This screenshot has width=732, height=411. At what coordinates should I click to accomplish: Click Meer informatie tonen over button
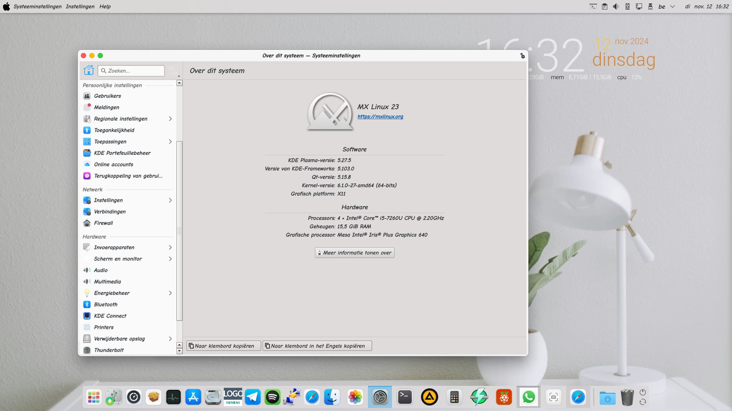click(355, 253)
